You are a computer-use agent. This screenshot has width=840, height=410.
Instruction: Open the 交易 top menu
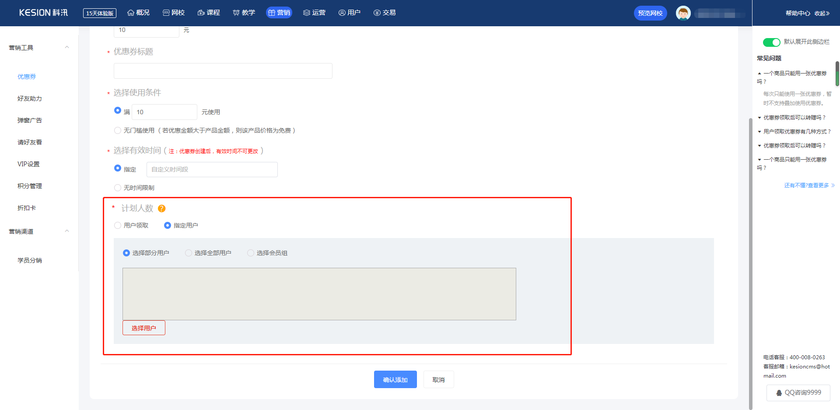pos(385,13)
